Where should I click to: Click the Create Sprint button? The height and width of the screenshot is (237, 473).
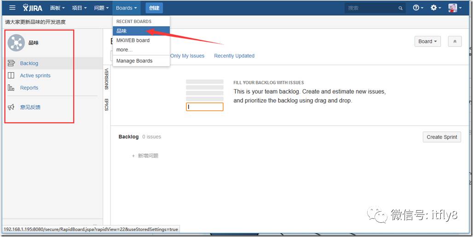(442, 137)
